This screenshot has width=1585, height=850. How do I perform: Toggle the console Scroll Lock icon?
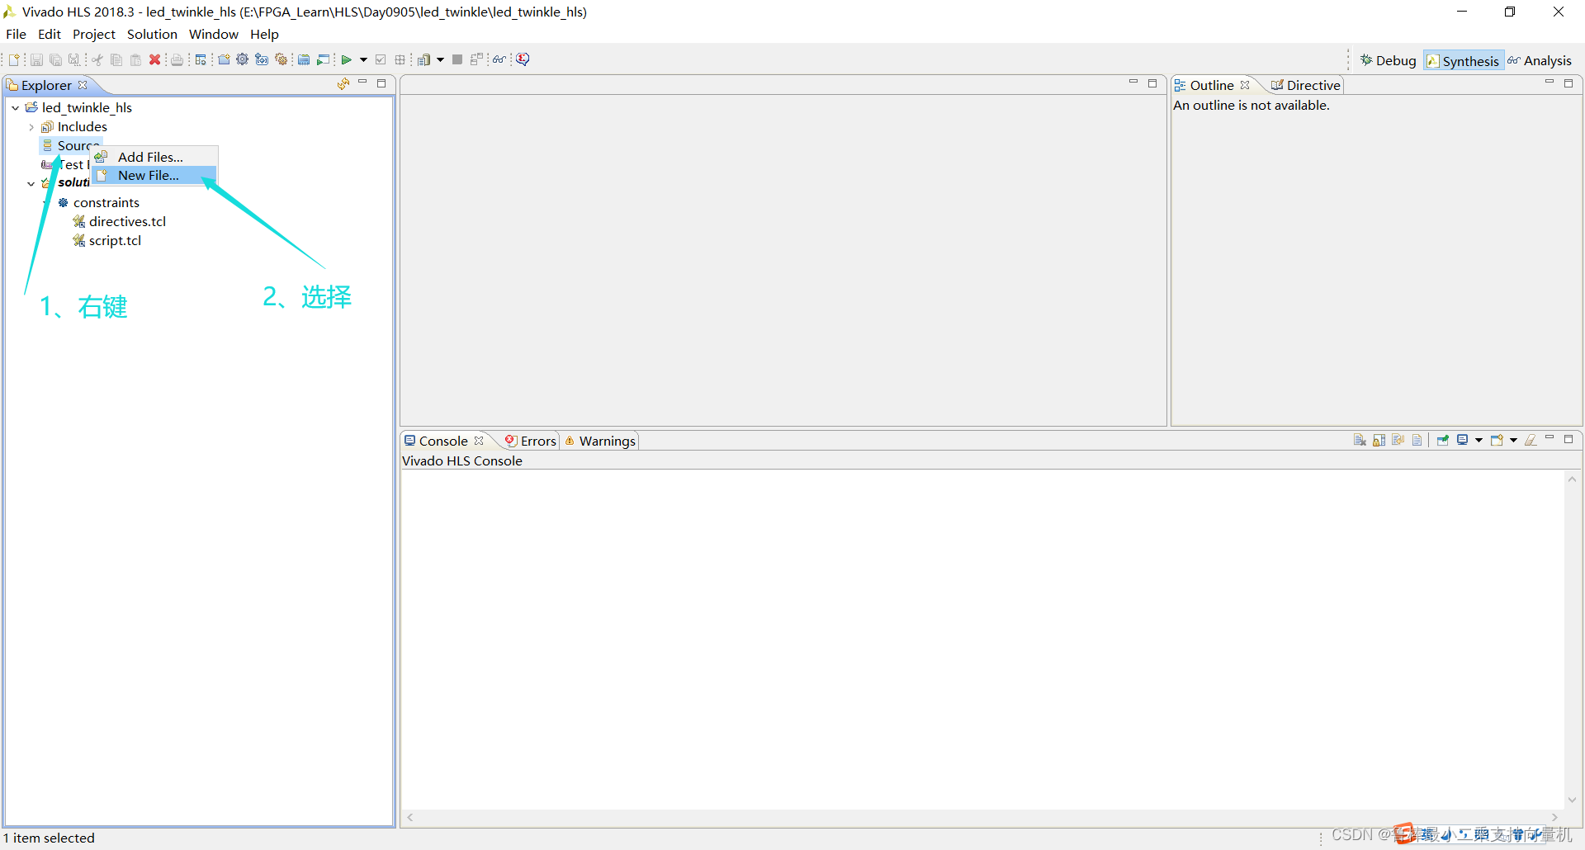point(1379,440)
